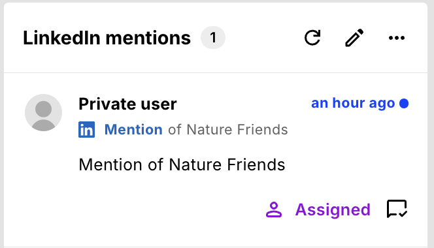Toggle the blue unread dot indicator
Screen dimensions: 434x248
click(404, 103)
